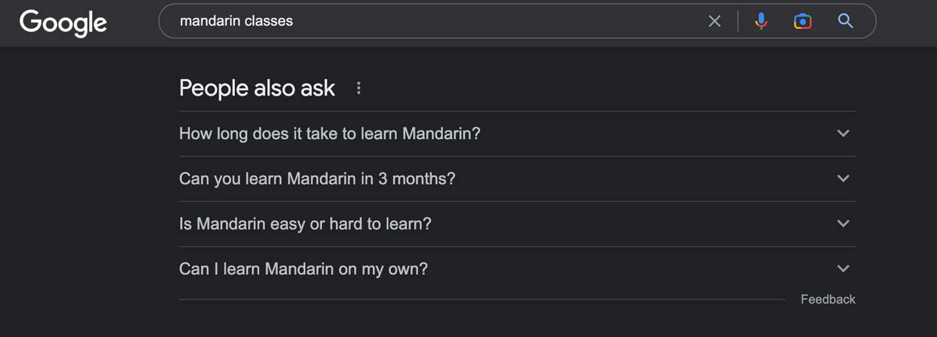This screenshot has width=937, height=337.
Task: Open 'How long does it take to learn Mandarin?' text
Action: (330, 134)
